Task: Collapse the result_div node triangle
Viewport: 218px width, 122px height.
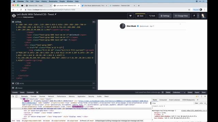Action: click(21, 99)
